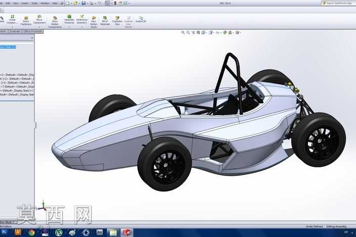
Task: Click the Save icon
Action: [83, 3]
